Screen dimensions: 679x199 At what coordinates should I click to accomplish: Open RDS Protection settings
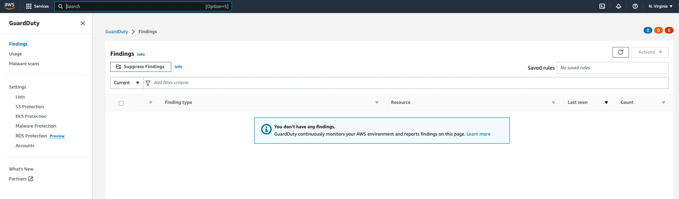(31, 136)
